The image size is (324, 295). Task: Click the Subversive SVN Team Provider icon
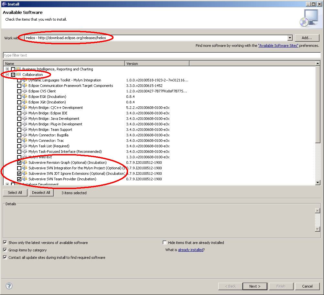(25, 179)
